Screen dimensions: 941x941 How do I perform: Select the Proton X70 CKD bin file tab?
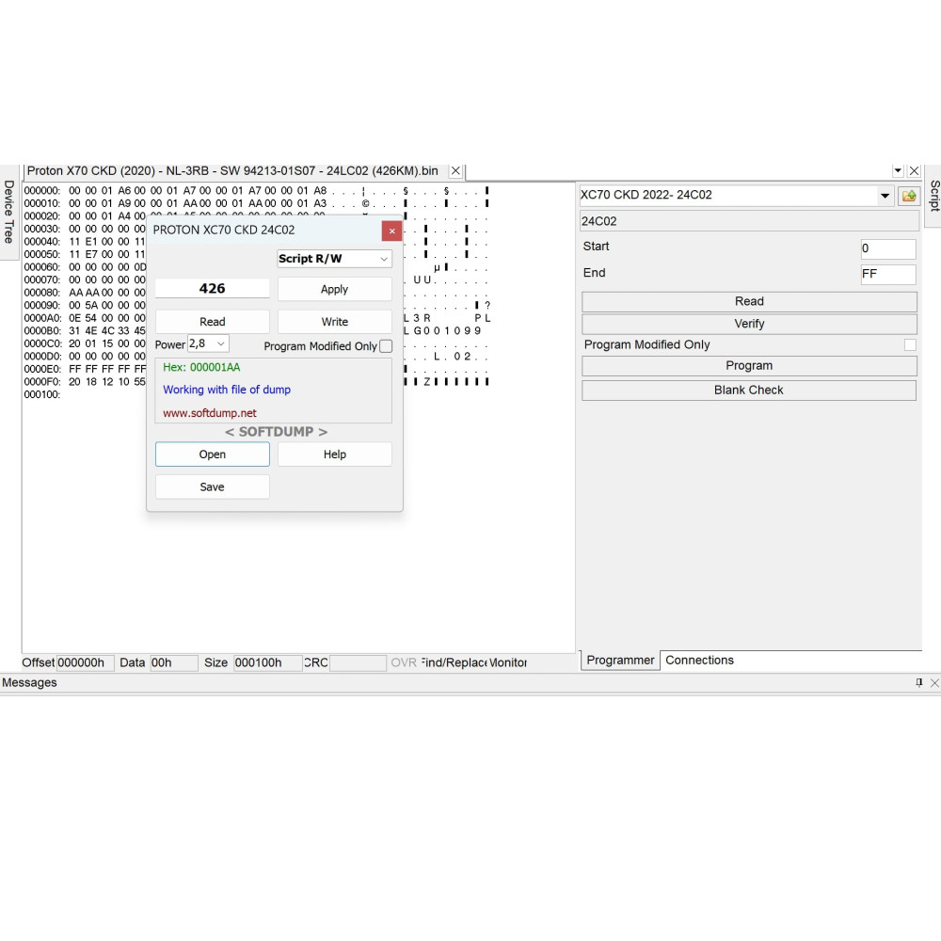coord(232,171)
